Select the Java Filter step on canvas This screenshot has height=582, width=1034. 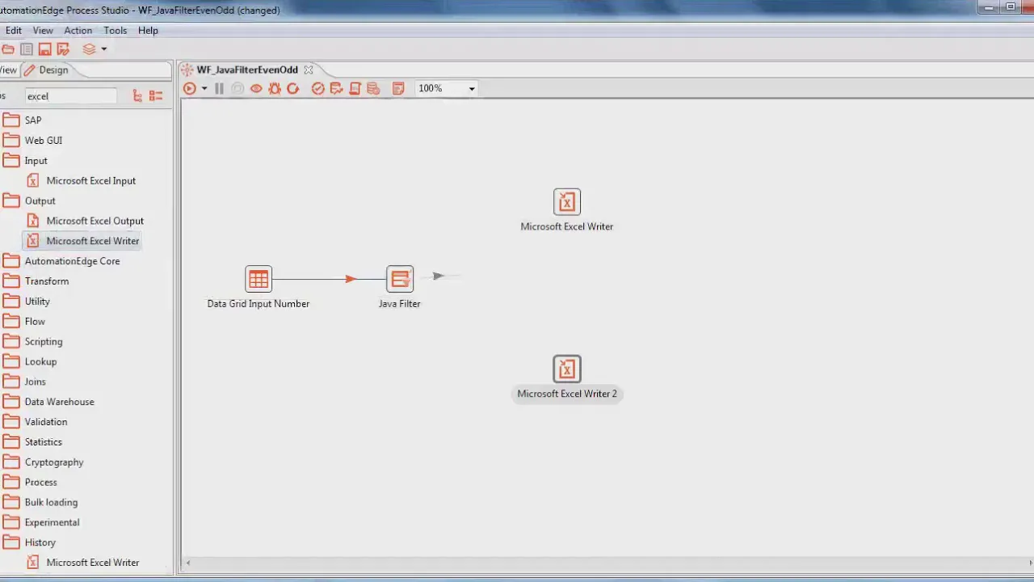[x=400, y=279]
